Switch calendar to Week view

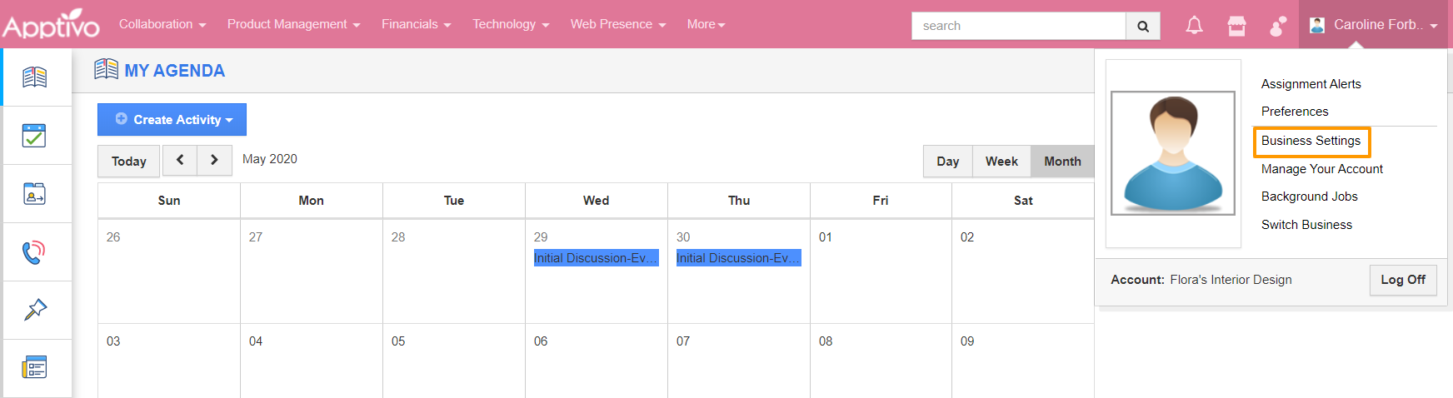click(x=1001, y=162)
